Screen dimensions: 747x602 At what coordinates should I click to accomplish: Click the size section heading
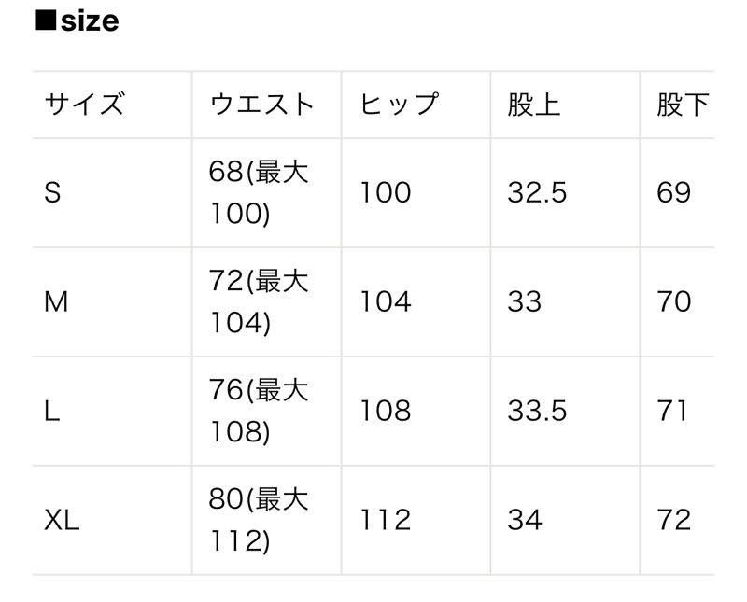(78, 21)
